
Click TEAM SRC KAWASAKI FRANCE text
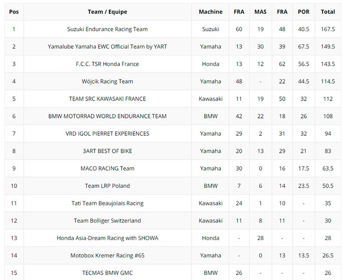point(107,99)
